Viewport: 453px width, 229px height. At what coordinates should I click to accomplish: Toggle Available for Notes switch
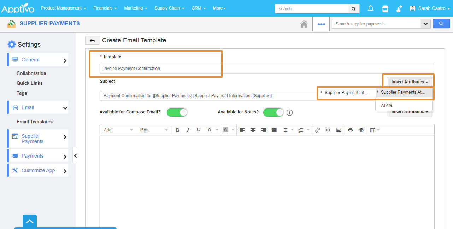click(x=273, y=112)
